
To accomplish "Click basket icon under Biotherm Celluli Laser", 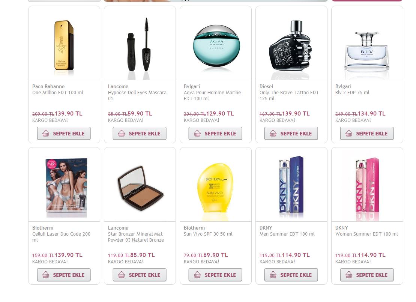I will [x=46, y=275].
